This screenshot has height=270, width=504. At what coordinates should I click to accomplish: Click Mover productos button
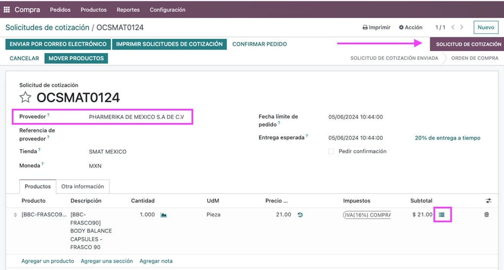(x=76, y=58)
